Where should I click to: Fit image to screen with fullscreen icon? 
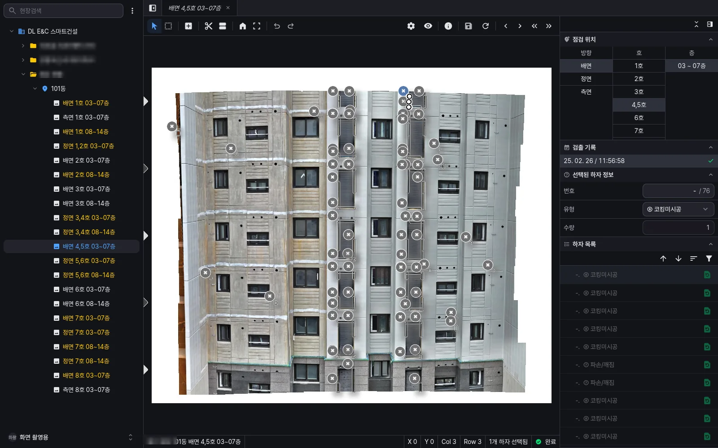click(257, 26)
